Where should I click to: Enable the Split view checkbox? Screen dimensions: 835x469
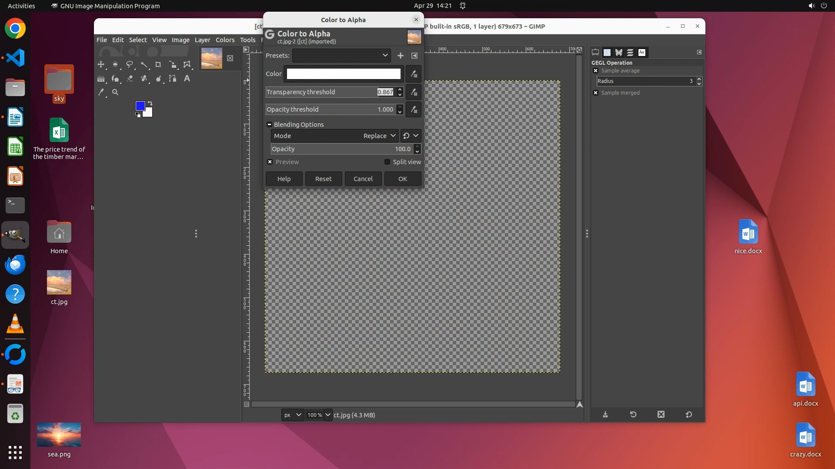tap(387, 162)
